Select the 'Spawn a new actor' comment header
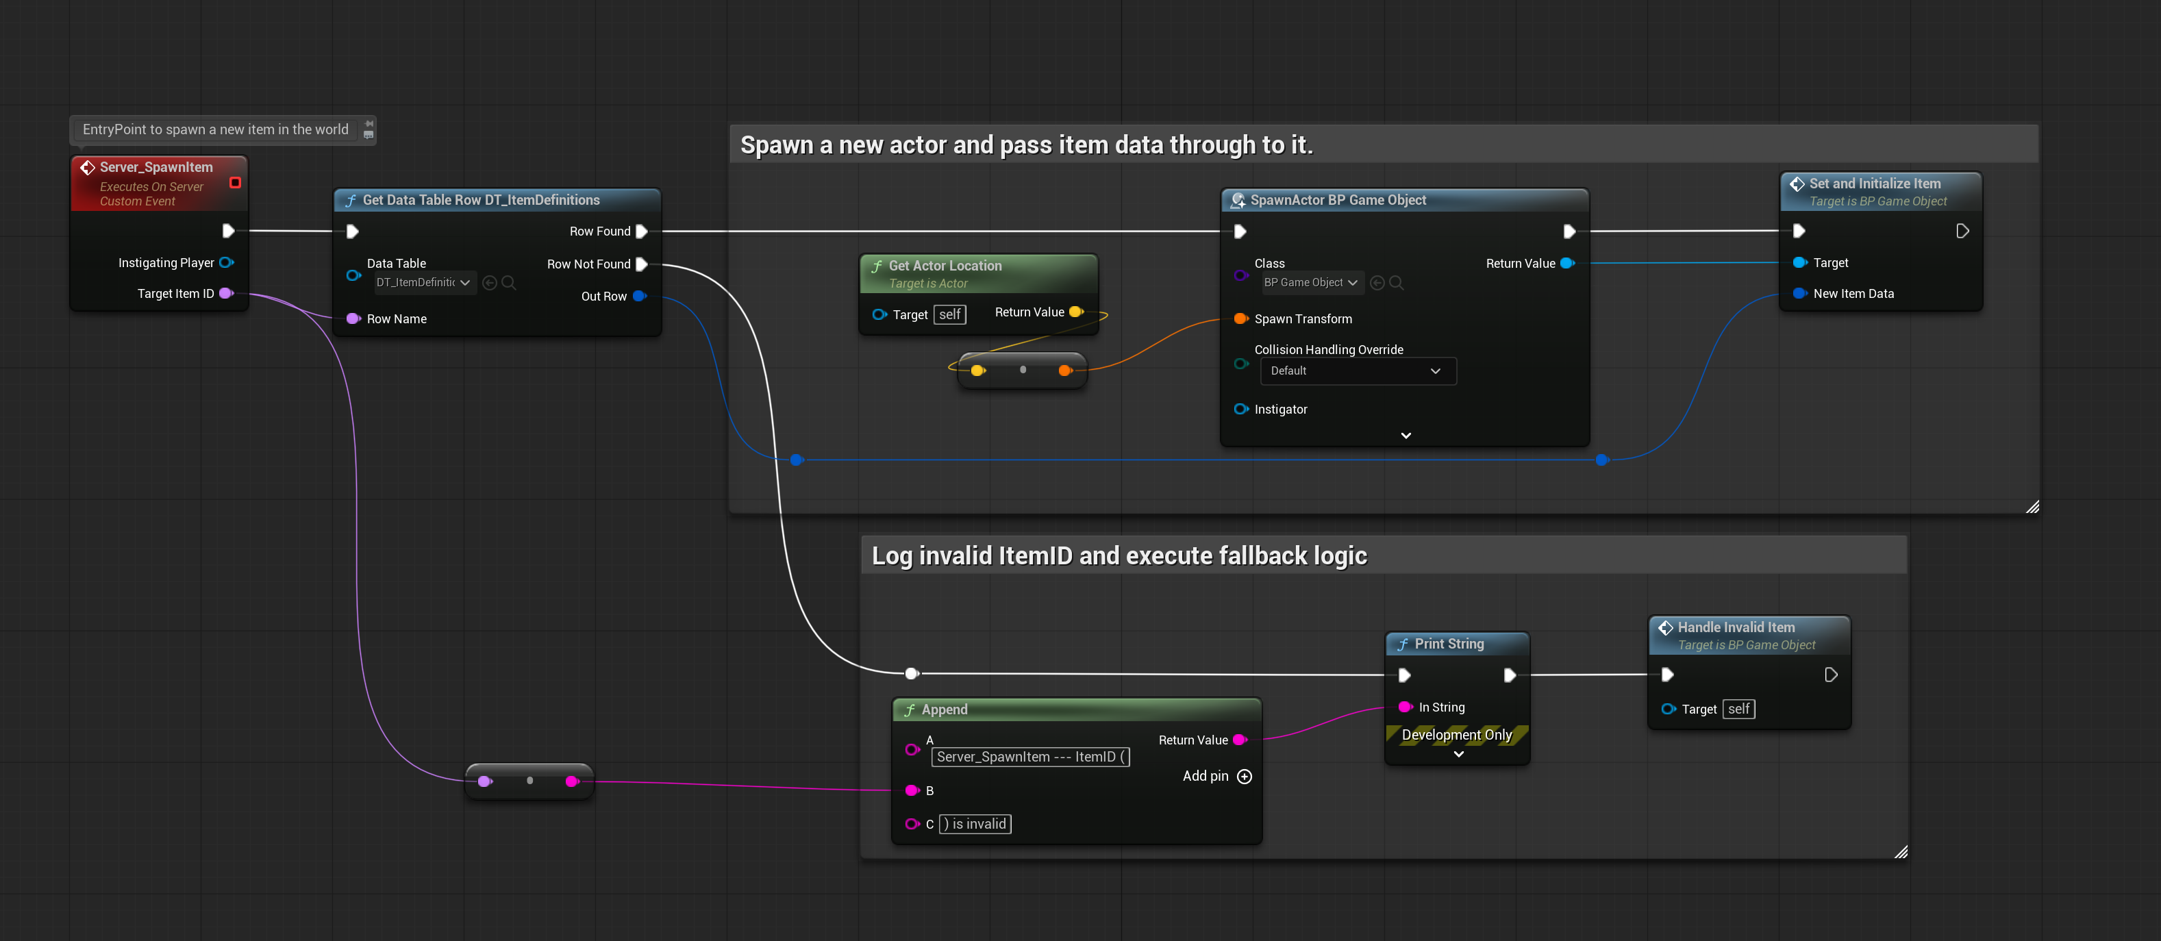The width and height of the screenshot is (2161, 941). click(1384, 145)
